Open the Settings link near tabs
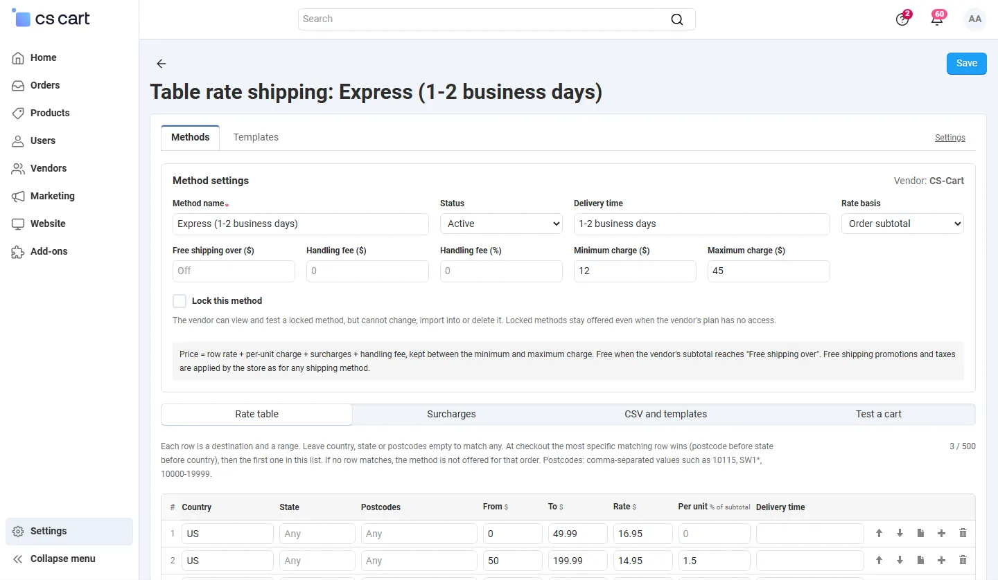Screen dimensions: 998x580 949,138
